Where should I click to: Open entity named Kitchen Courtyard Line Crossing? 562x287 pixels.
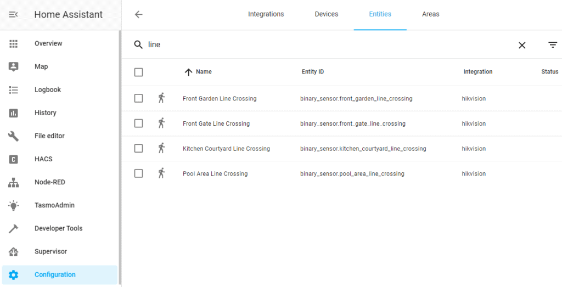tap(226, 149)
